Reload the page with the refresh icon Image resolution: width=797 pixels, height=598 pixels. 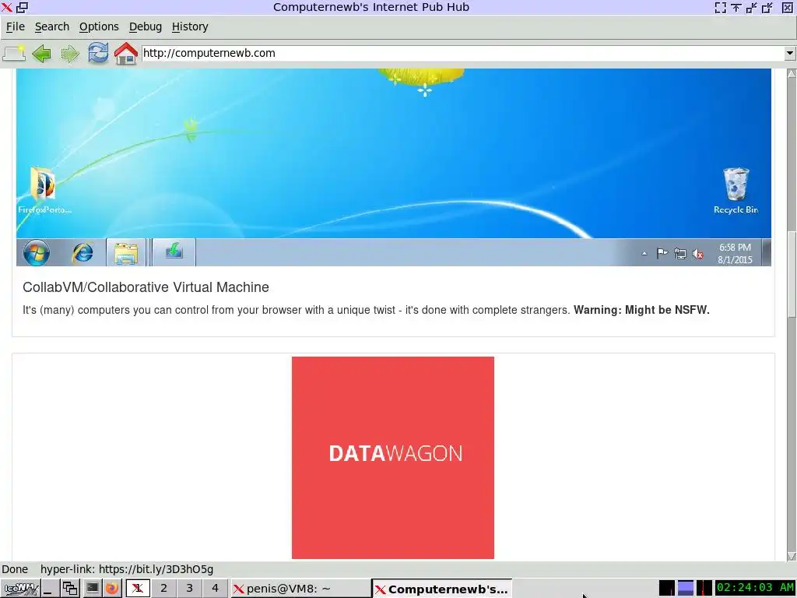tap(97, 53)
